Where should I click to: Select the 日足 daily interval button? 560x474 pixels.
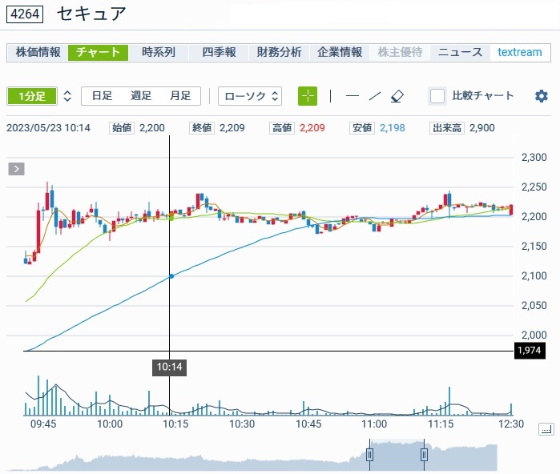[x=102, y=96]
